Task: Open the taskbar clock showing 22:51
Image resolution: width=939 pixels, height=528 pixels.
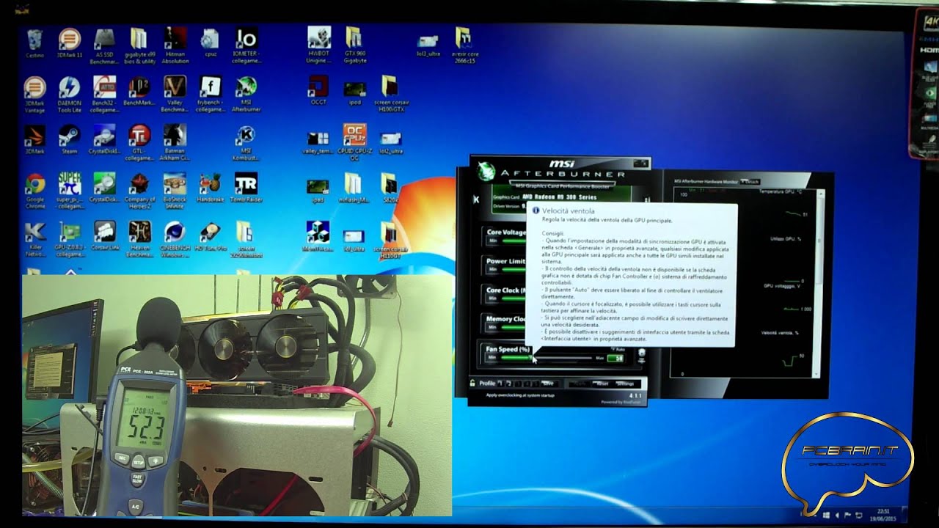Action: pos(883,516)
